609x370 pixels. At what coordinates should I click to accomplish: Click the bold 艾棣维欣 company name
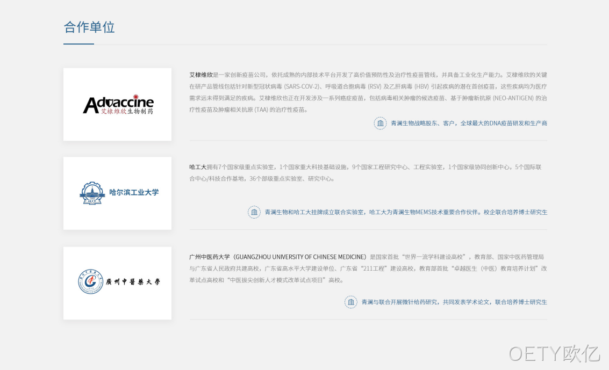tap(201, 75)
